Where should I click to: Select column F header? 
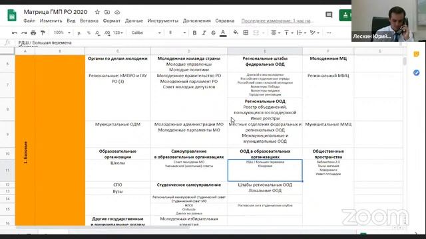[328, 51]
